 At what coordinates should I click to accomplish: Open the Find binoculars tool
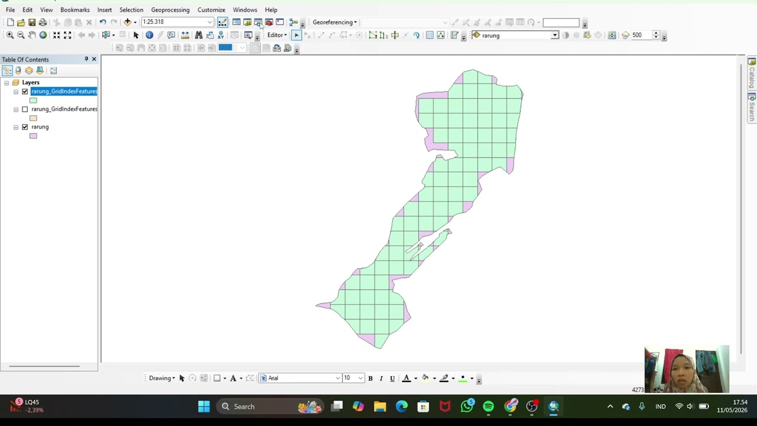click(199, 35)
